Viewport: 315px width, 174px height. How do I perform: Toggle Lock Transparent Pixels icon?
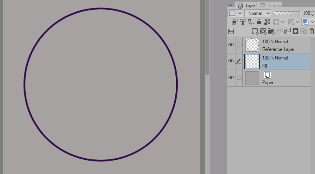pyautogui.click(x=267, y=22)
